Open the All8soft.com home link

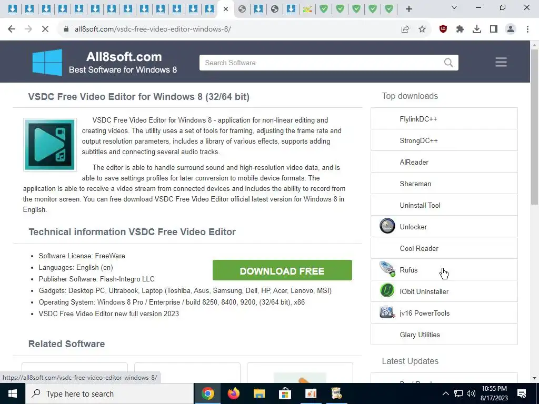pyautogui.click(x=124, y=57)
